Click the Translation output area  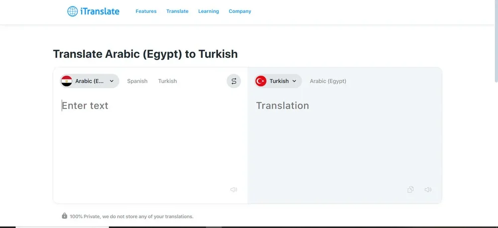(345, 140)
